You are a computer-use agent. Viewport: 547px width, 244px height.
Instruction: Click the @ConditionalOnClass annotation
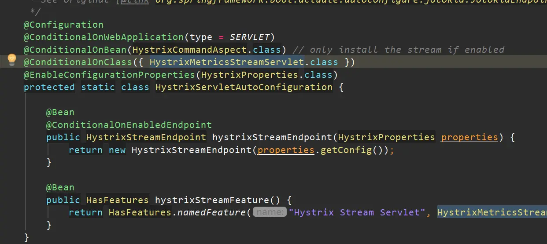point(78,62)
